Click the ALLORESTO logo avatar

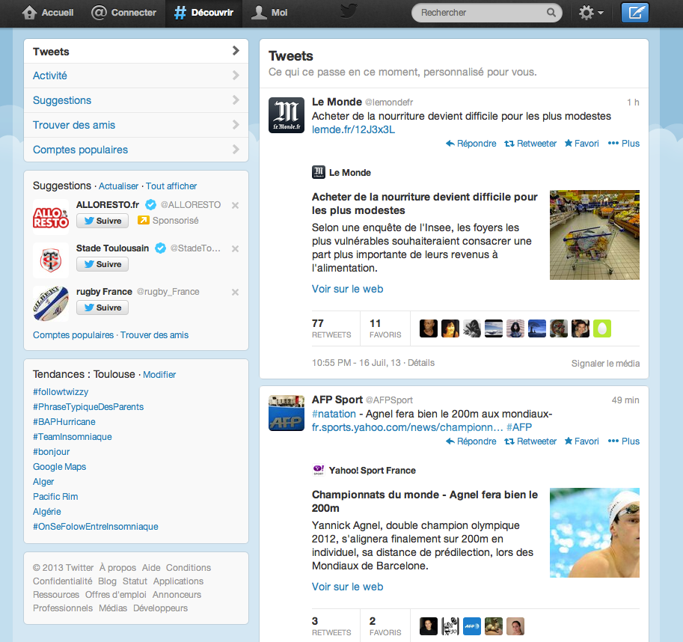click(51, 217)
